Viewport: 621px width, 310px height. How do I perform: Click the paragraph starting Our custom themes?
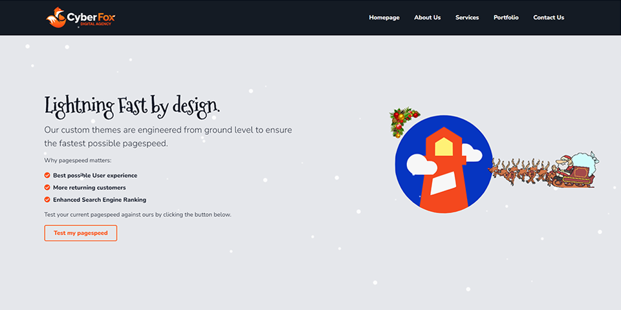click(x=168, y=137)
